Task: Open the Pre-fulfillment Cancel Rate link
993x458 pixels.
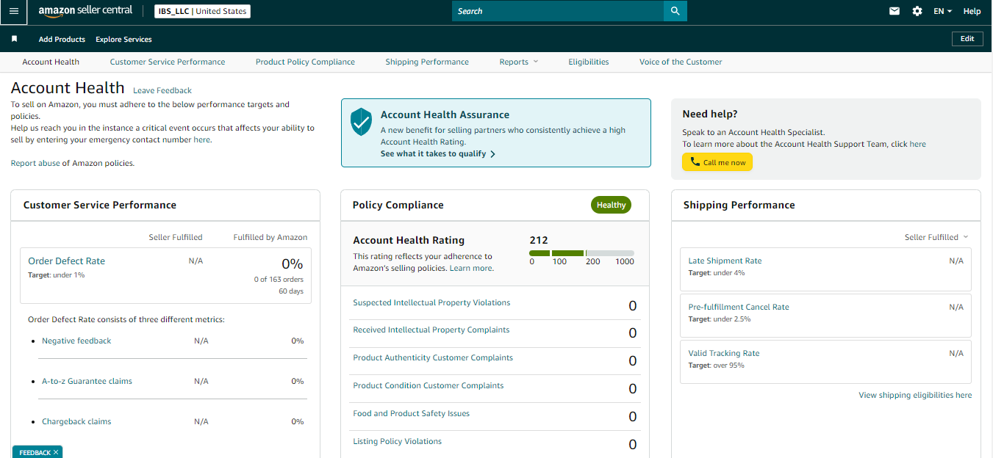Action: pyautogui.click(x=739, y=307)
